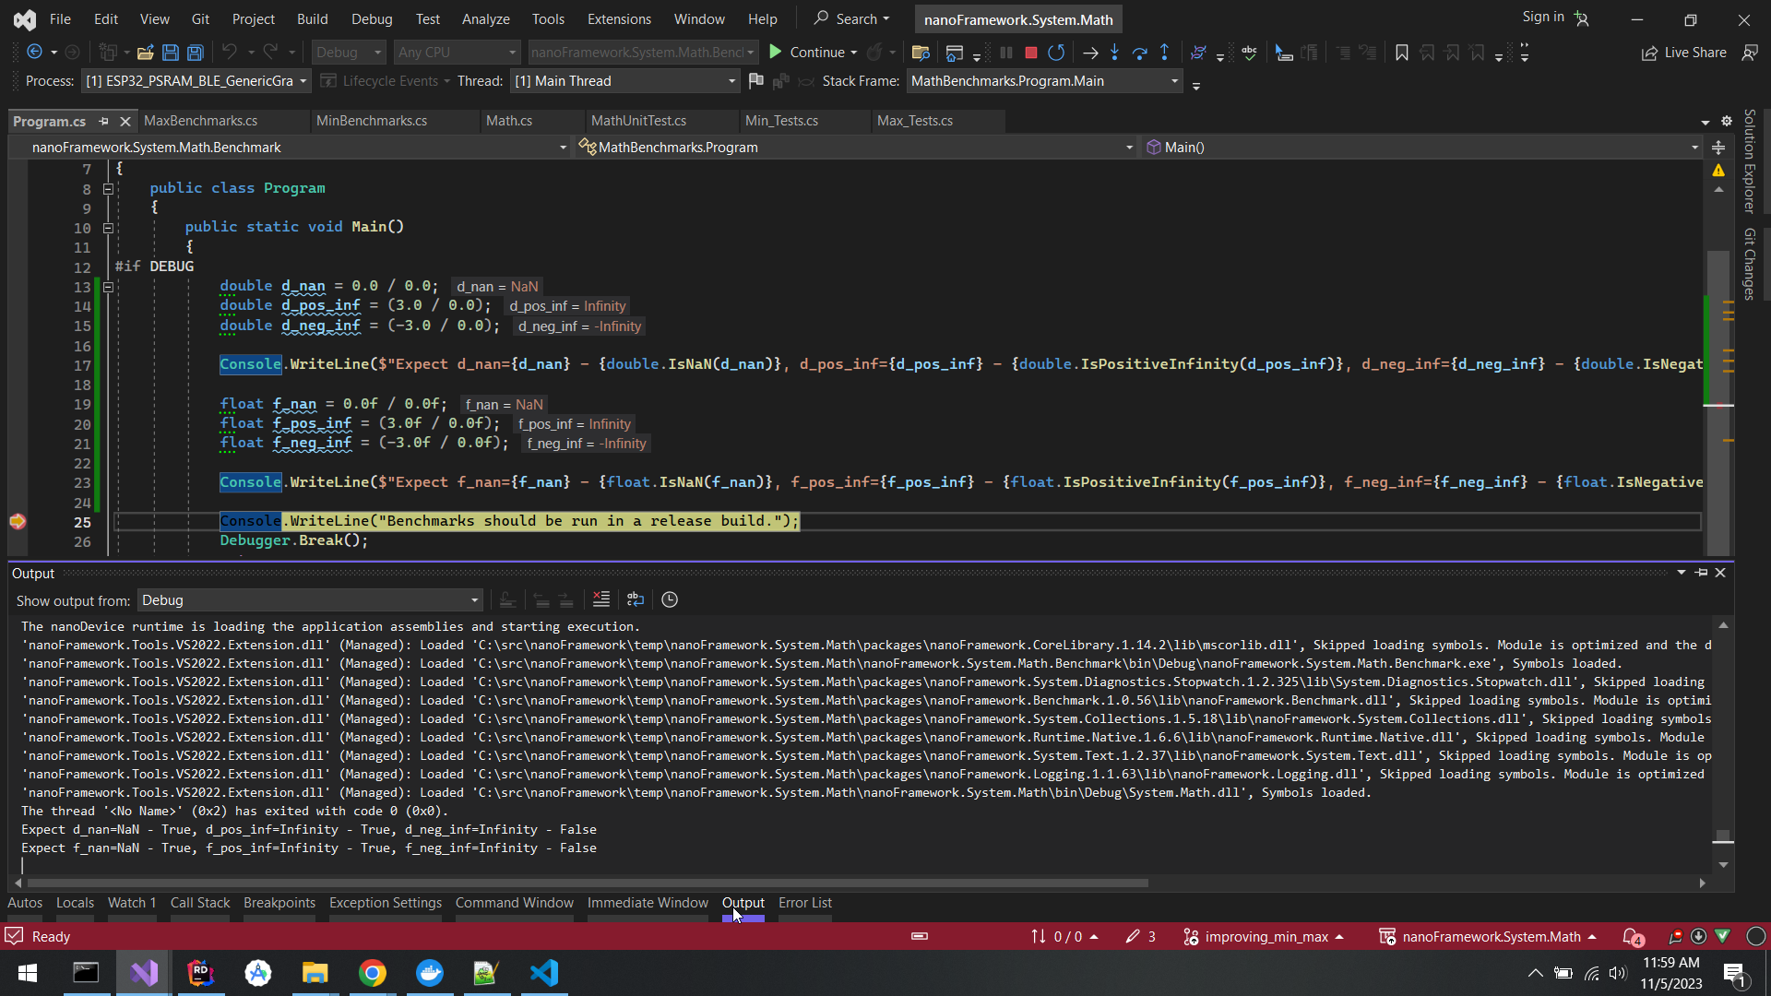Toggle the breakpoint on line 25
This screenshot has width=1771, height=996.
tap(18, 522)
